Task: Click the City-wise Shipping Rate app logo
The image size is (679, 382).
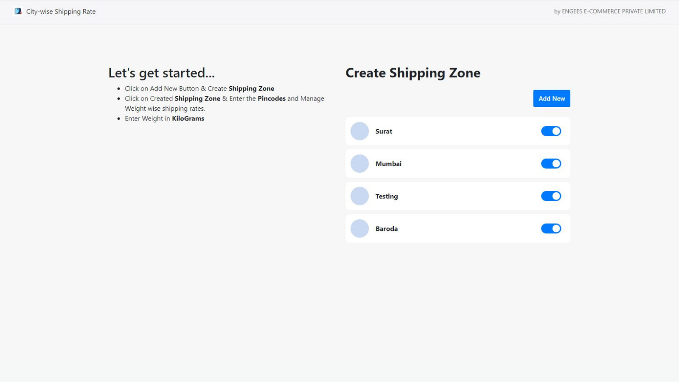Action: [18, 11]
